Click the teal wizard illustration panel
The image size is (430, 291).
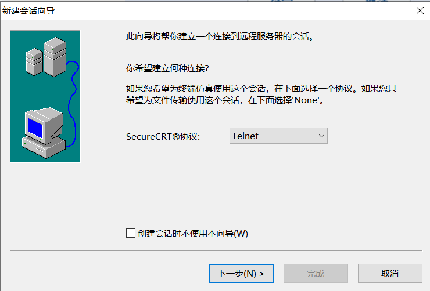pyautogui.click(x=45, y=96)
